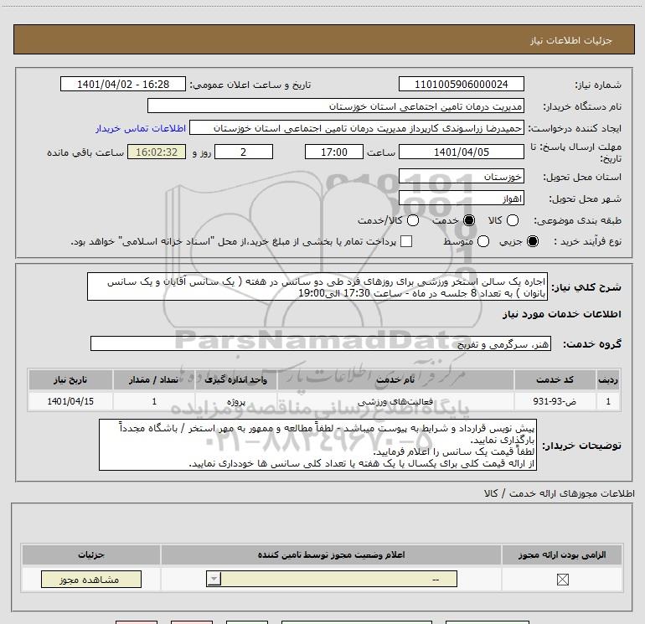This screenshot has height=624, width=645.
Task: Click delivery city field اهواز
Action: point(461,199)
